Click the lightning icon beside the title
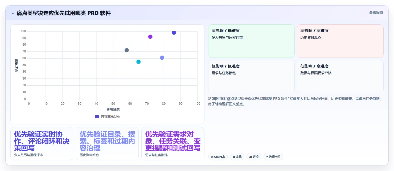 (x=13, y=13)
